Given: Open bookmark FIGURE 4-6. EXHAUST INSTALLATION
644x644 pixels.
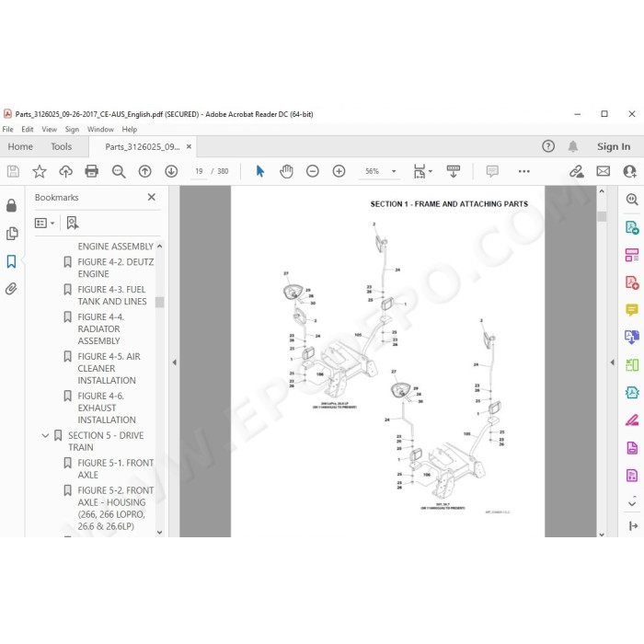Looking at the screenshot, I should [107, 408].
